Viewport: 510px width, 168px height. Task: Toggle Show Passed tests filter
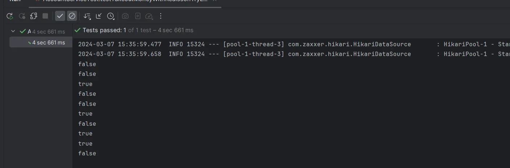tap(60, 16)
